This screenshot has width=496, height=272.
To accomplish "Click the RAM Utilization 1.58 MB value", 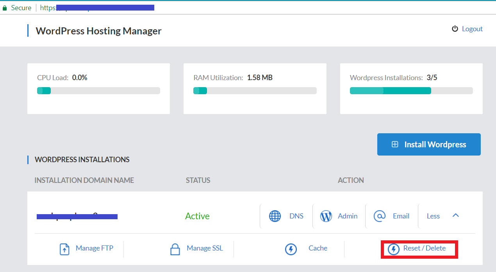I will tap(260, 78).
